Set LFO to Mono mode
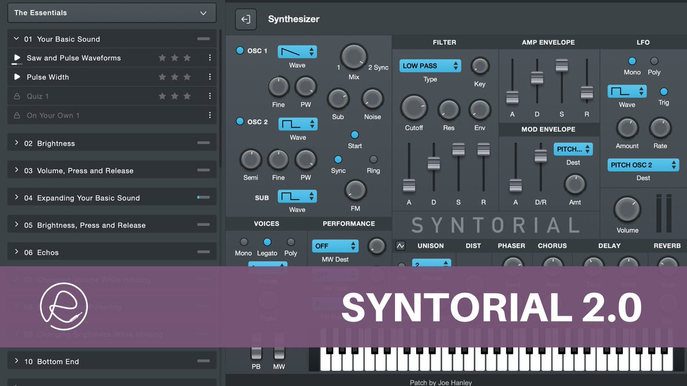Image resolution: width=687 pixels, height=386 pixels. [632, 61]
